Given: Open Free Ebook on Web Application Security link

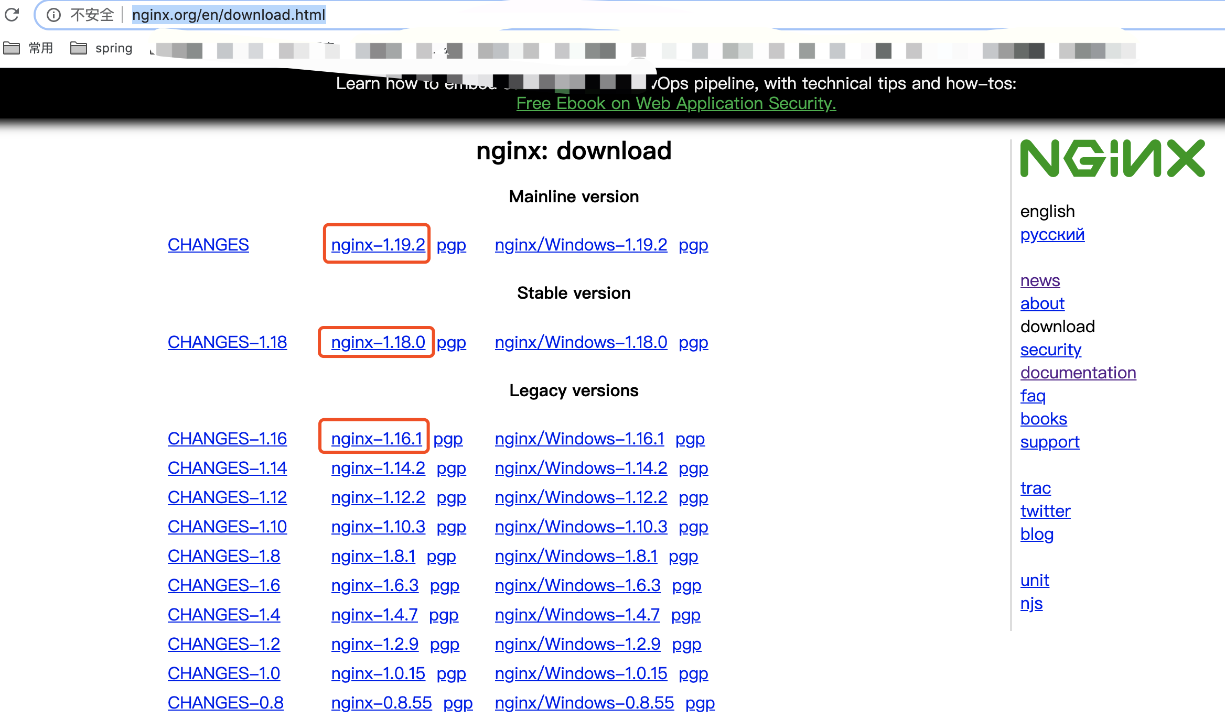Looking at the screenshot, I should pyautogui.click(x=675, y=103).
